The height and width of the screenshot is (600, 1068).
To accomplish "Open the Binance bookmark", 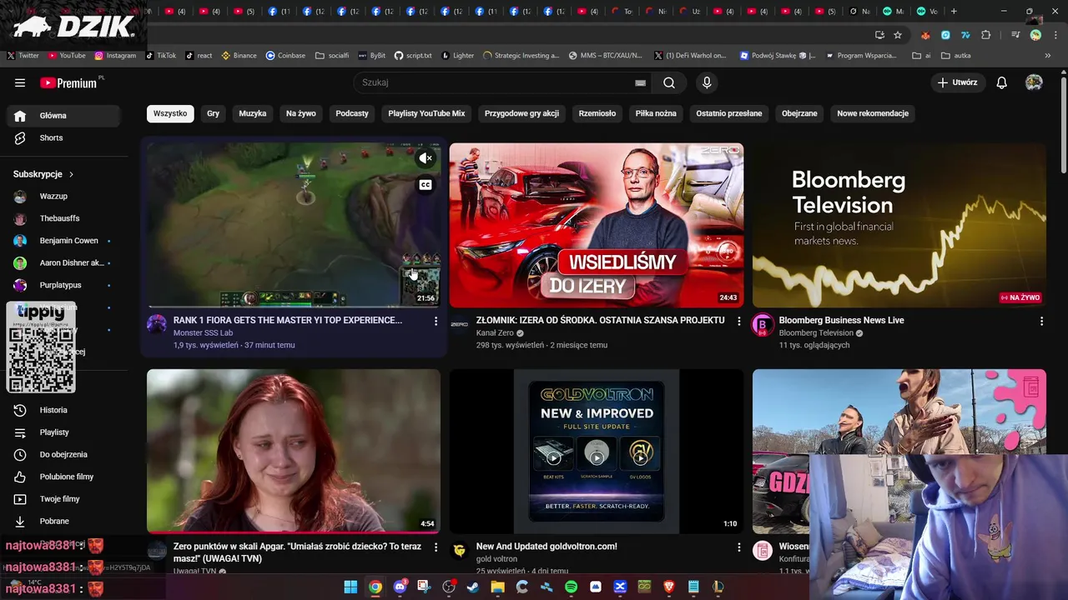I will (239, 56).
